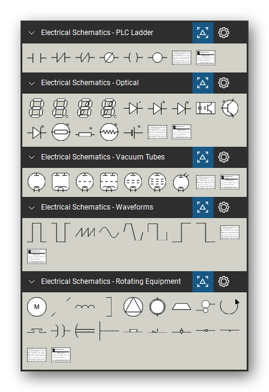
Task: Toggle auto-size button for Optical
Action: click(202, 83)
